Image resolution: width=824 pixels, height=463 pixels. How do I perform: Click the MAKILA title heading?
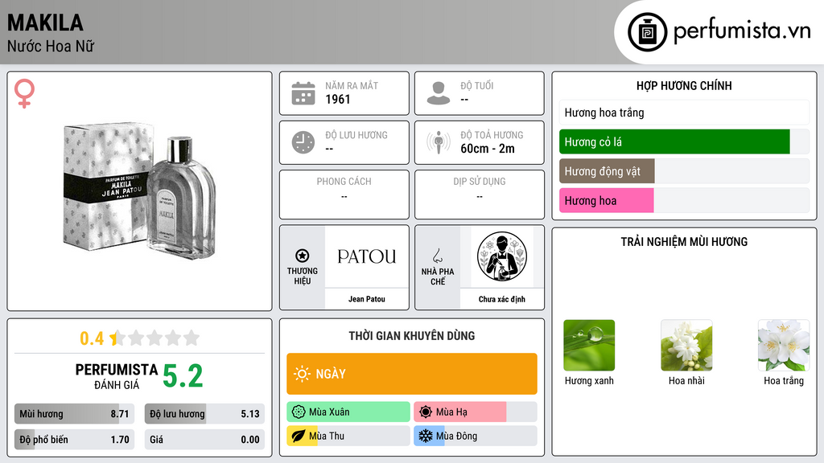45,23
